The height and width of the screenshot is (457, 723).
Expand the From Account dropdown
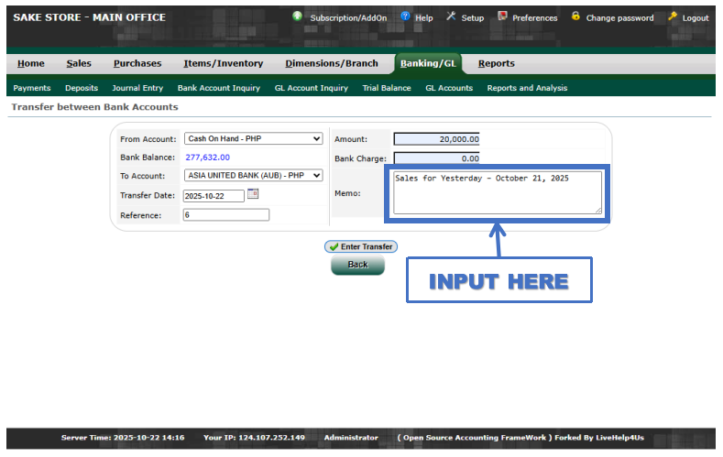pos(254,139)
